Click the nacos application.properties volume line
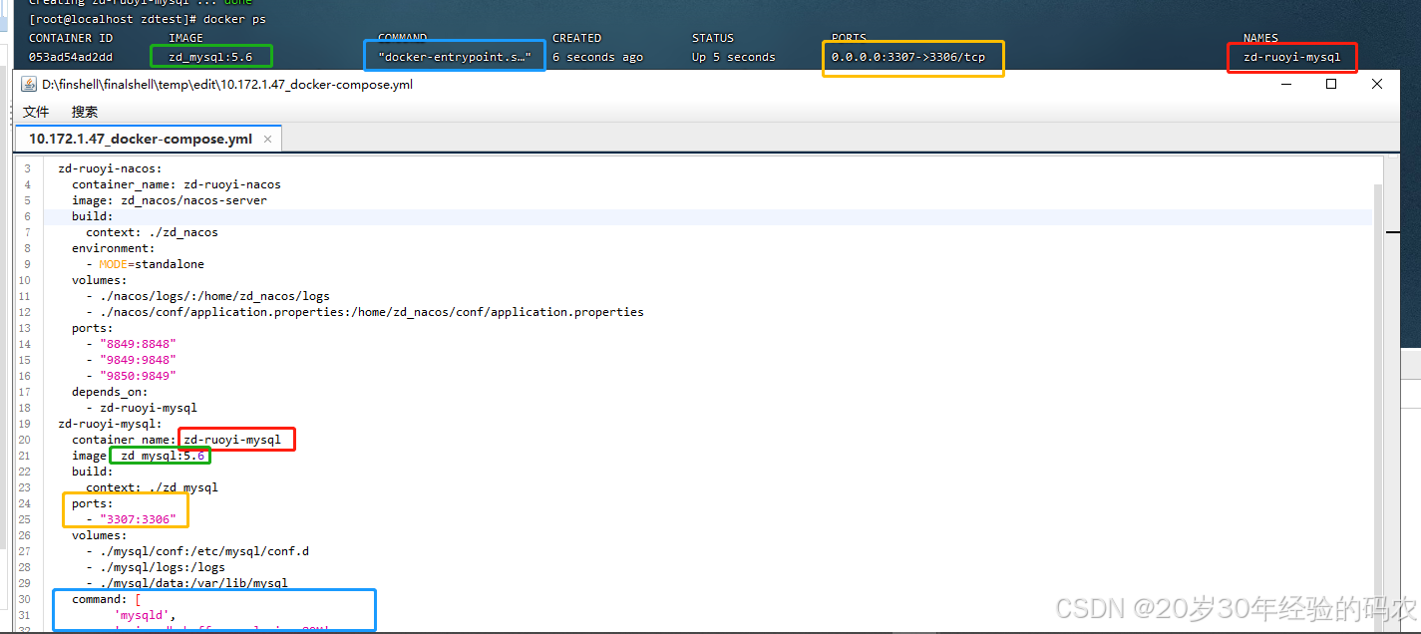The image size is (1421, 634). 365,312
